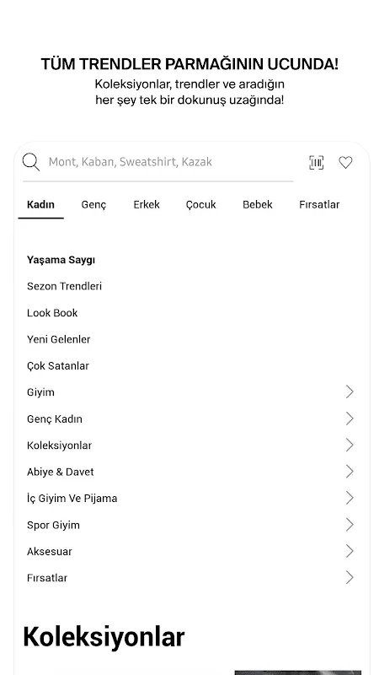Expand the Giyim category chevron
Image resolution: width=379 pixels, height=675 pixels.
(350, 391)
